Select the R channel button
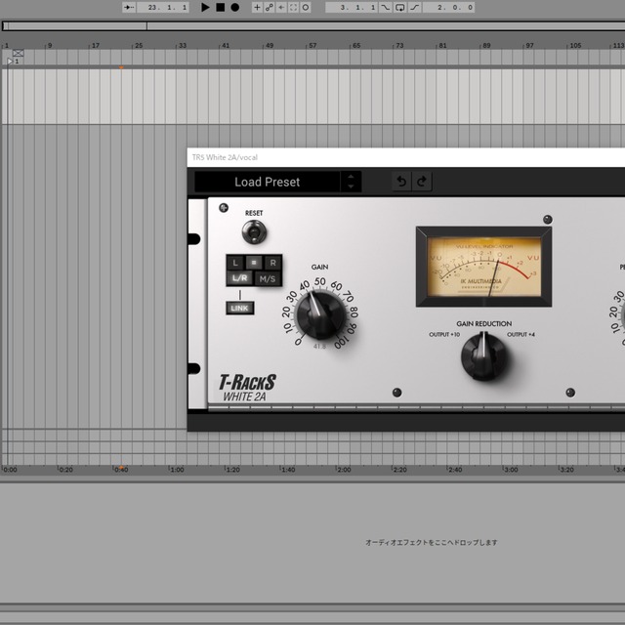The height and width of the screenshot is (625, 625). (272, 262)
